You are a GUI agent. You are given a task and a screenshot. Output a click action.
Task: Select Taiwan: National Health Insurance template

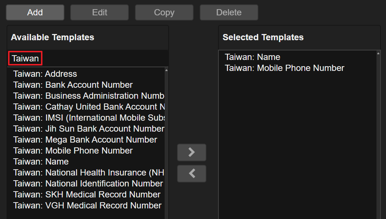click(x=88, y=173)
